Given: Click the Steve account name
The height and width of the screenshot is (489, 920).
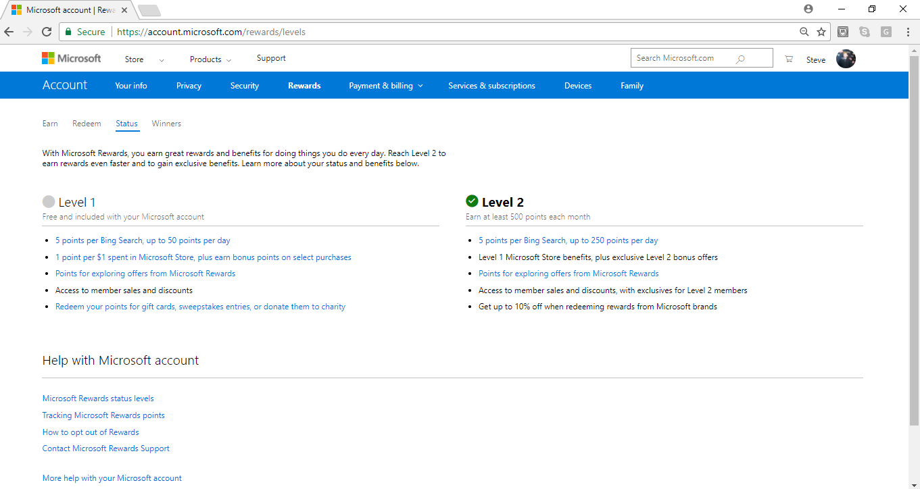Looking at the screenshot, I should pos(816,60).
